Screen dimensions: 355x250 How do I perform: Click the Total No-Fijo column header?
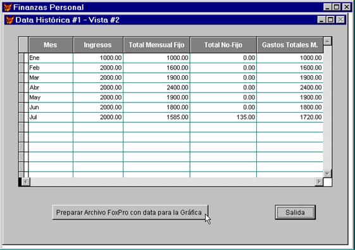tap(223, 45)
